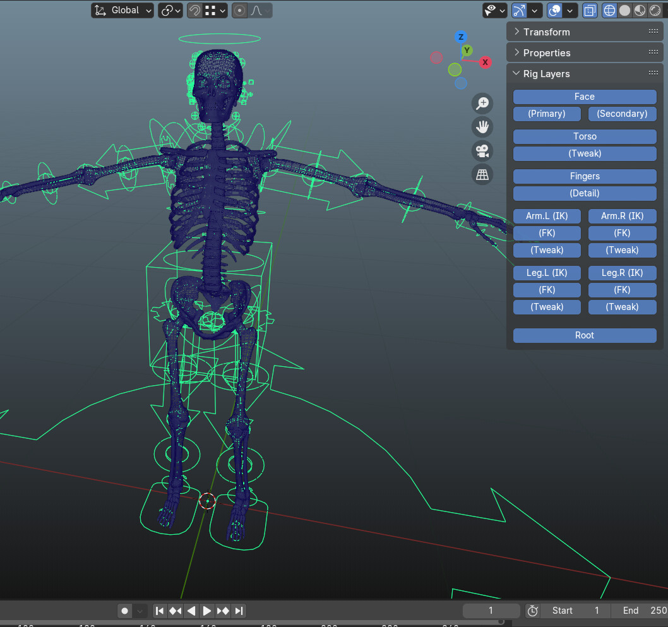The image size is (668, 627).
Task: Enable the auto keying record toggle
Action: coord(124,611)
